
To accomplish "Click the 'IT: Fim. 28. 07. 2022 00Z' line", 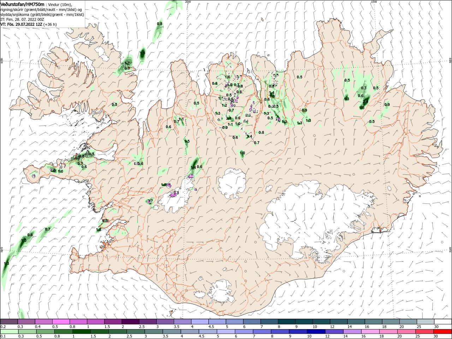I will pos(22,19).
